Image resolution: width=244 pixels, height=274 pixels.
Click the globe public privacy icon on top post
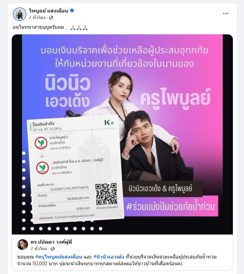(51, 18)
